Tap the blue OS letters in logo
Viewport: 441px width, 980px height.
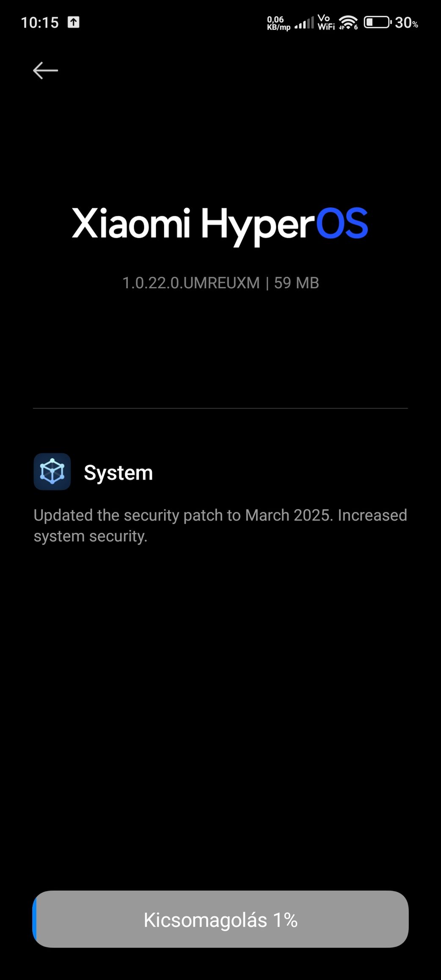click(x=342, y=223)
